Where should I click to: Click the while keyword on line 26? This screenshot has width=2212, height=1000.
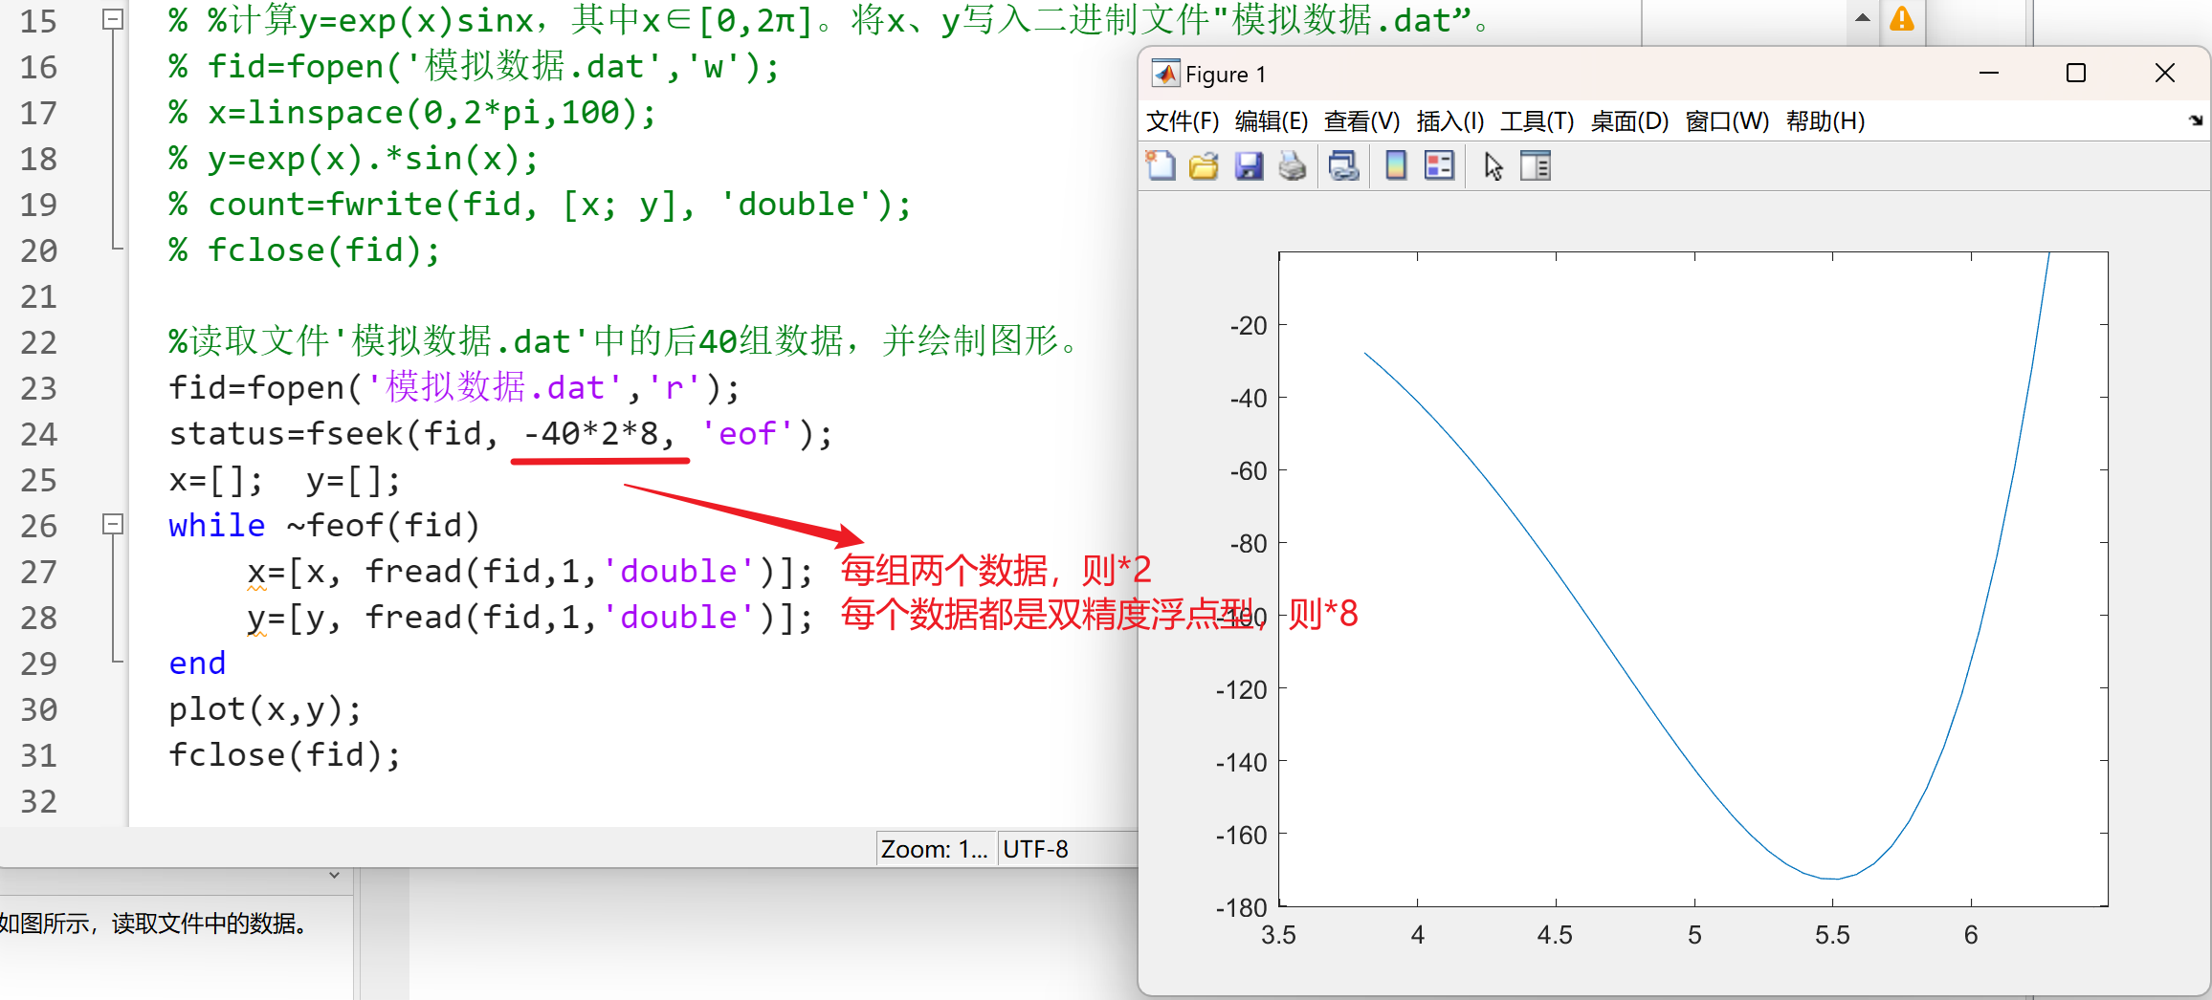pos(217,525)
